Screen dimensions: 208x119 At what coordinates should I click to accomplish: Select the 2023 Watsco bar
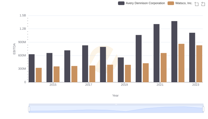coord(199,64)
